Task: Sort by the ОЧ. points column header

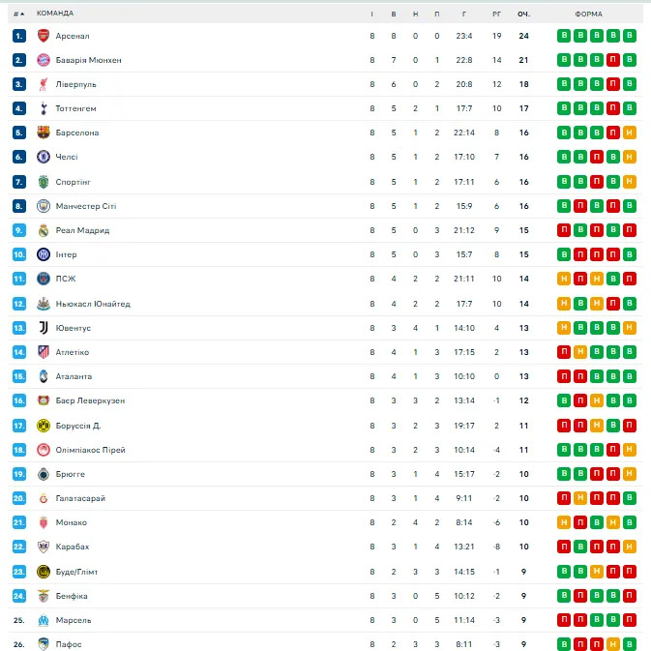Action: pyautogui.click(x=523, y=14)
